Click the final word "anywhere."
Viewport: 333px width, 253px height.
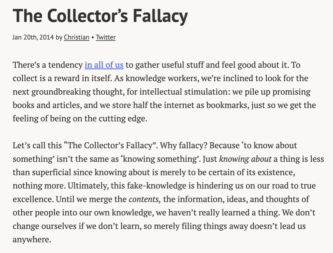[32, 239]
